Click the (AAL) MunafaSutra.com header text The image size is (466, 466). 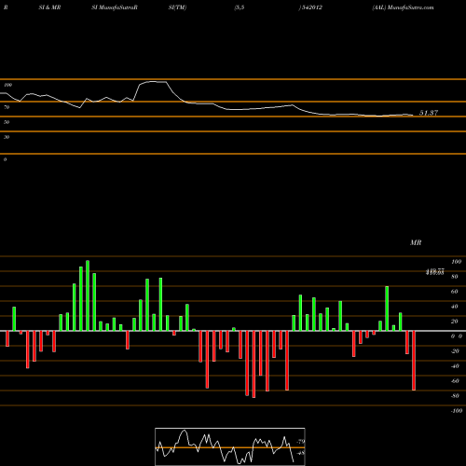[403, 7]
